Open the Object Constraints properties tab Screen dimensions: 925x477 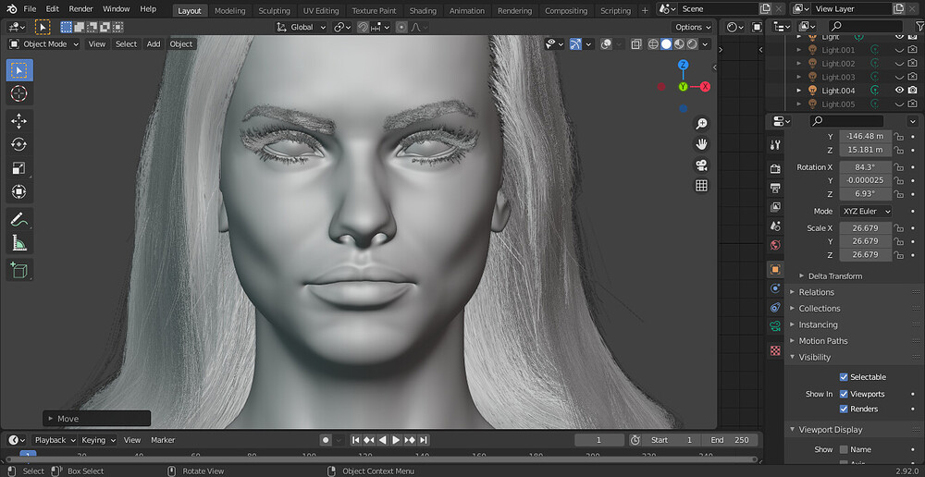[x=776, y=307]
